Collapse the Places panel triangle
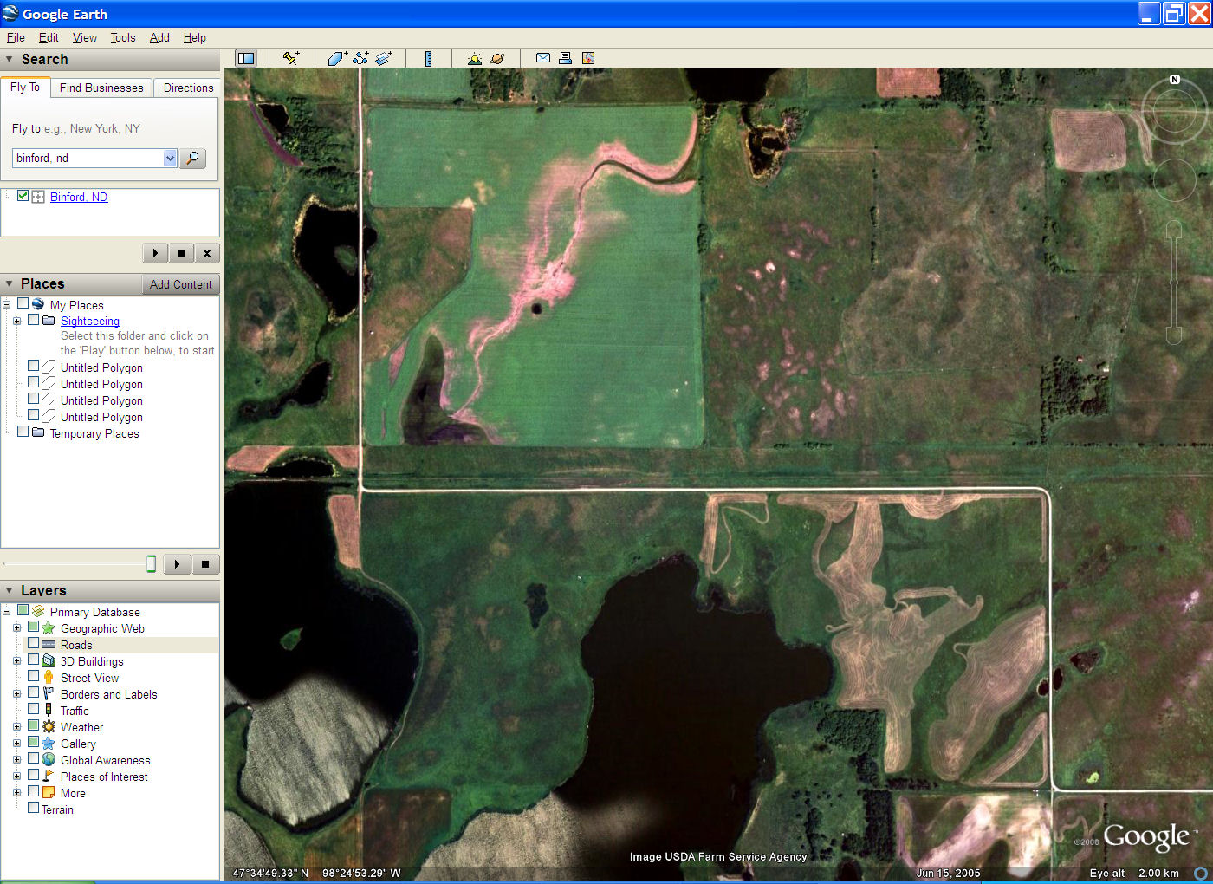This screenshot has width=1213, height=884. 10,284
